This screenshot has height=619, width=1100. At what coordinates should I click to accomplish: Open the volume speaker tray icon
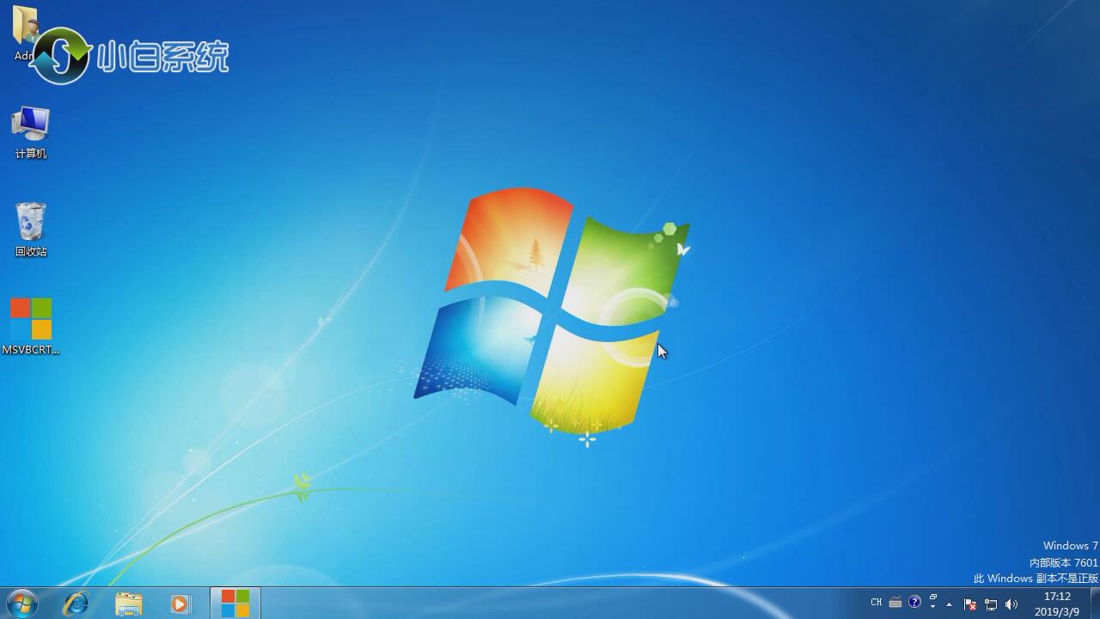[x=1011, y=604]
